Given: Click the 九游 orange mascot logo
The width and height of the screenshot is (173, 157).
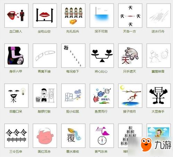Looking at the screenshot, I should pos(146,144).
